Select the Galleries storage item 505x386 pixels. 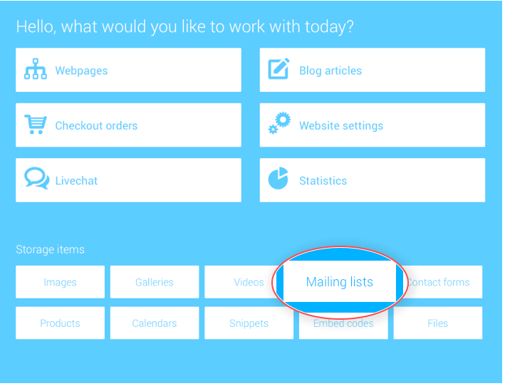155,282
